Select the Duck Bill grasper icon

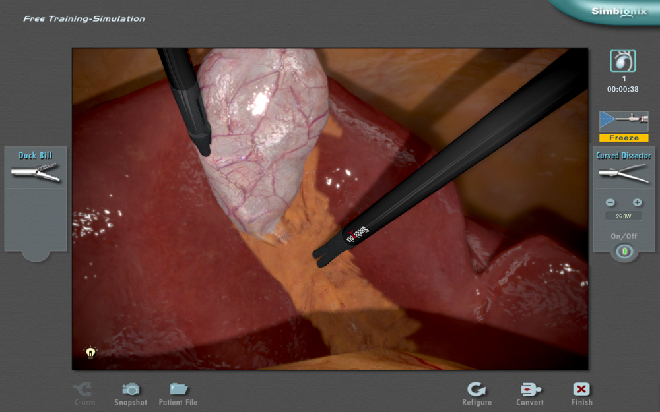click(36, 173)
